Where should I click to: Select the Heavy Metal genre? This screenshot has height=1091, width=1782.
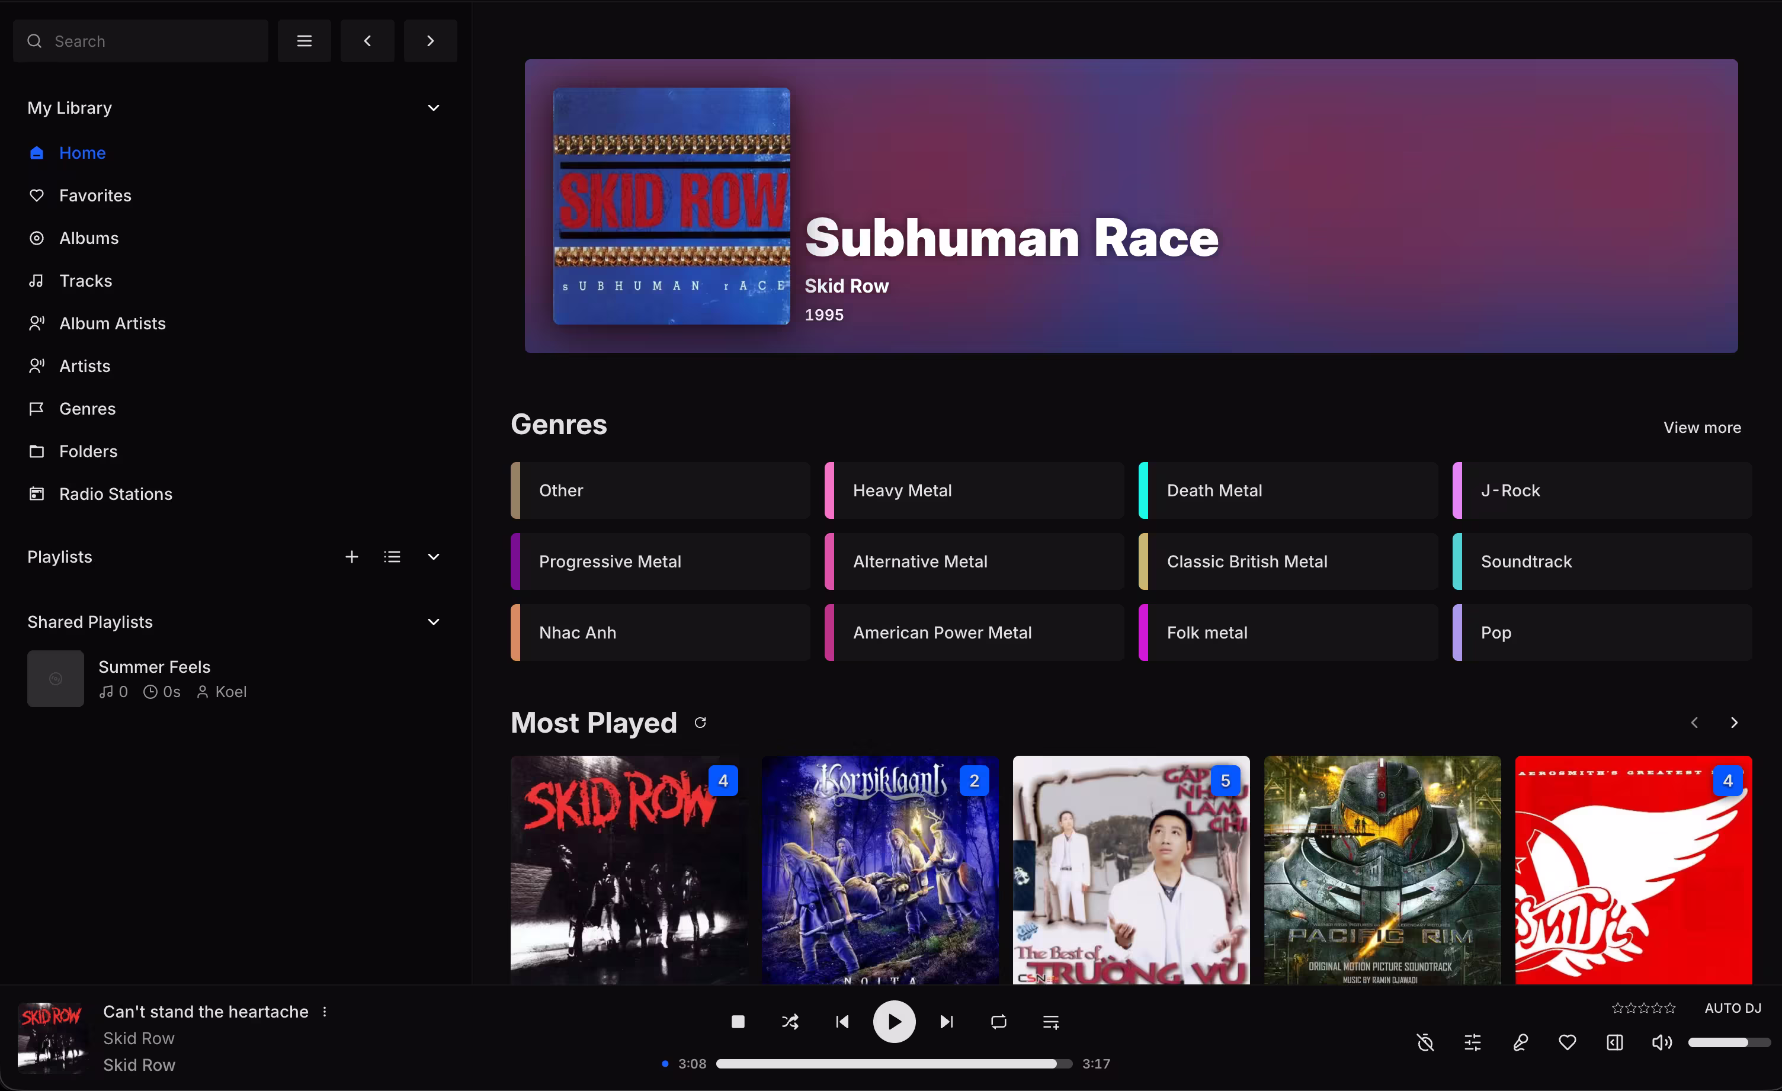click(973, 490)
